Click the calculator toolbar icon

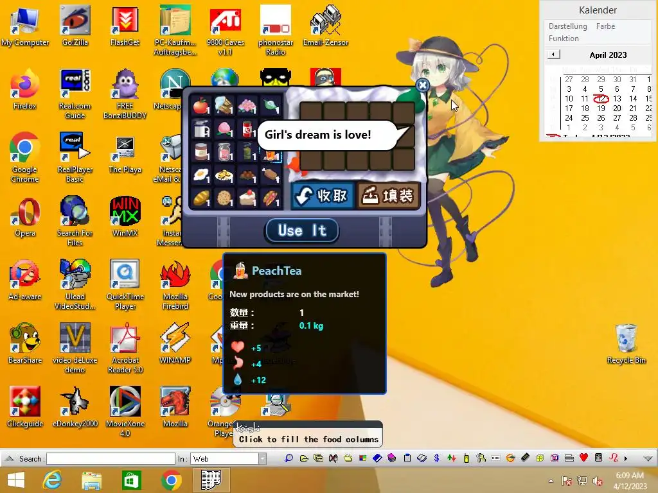pos(598,458)
